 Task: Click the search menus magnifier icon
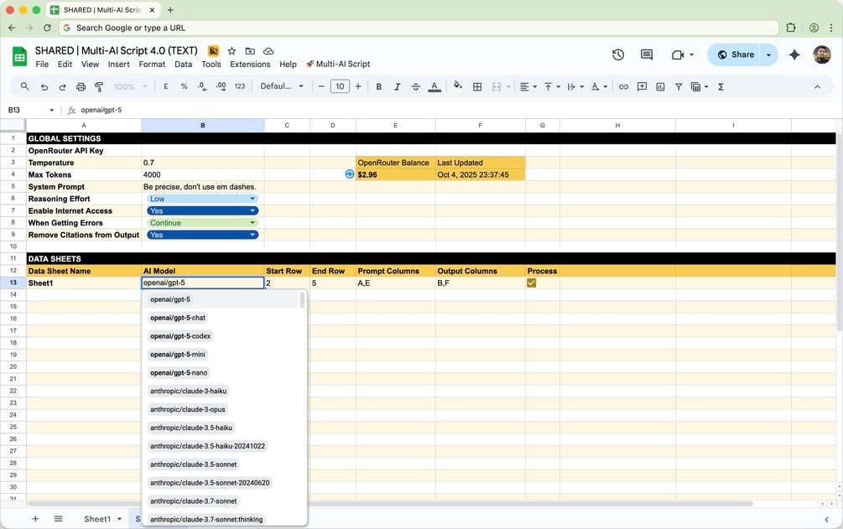(x=24, y=86)
